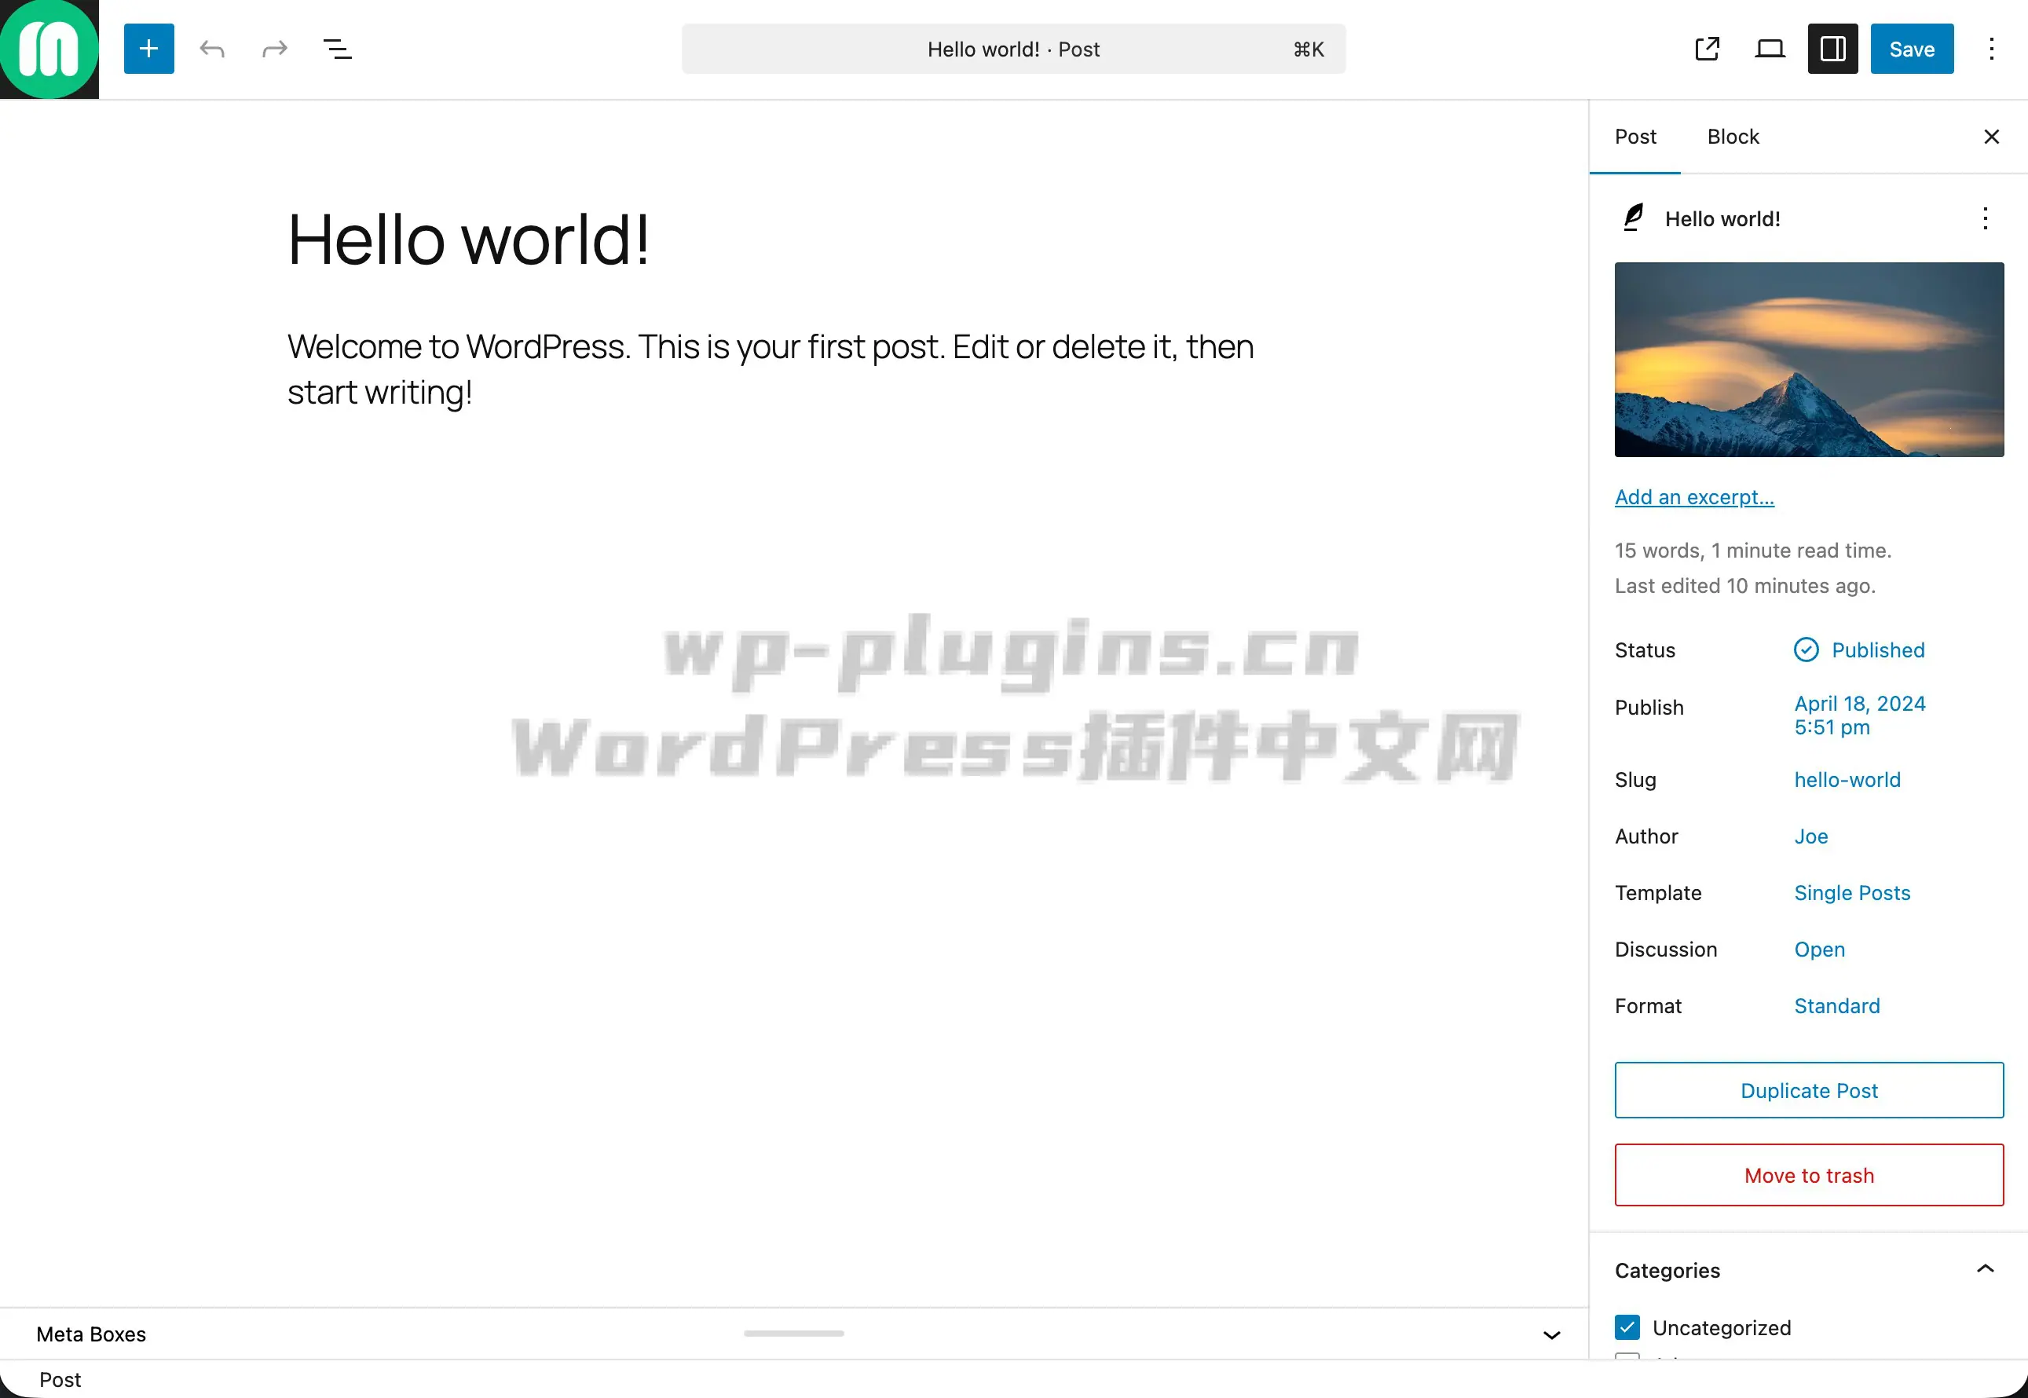The image size is (2028, 1398).
Task: Click the 'Last edited 10 minutes ago.' text
Action: point(1745,585)
